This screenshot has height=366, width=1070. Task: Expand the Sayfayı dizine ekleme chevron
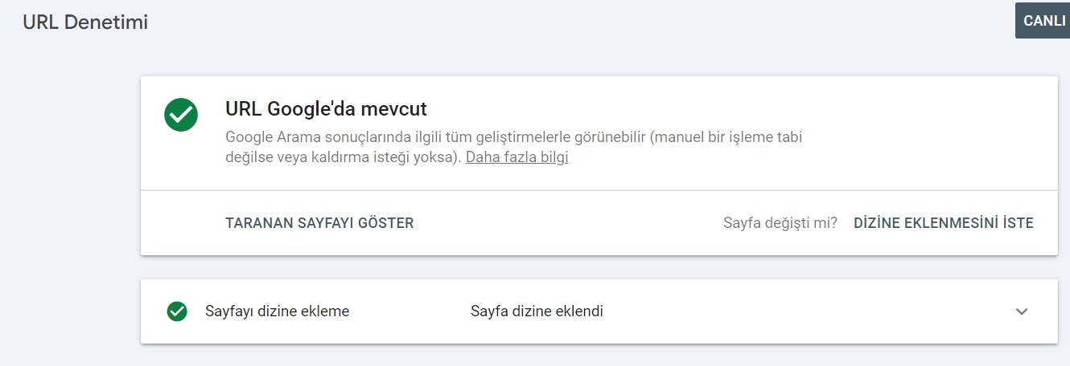[1022, 311]
